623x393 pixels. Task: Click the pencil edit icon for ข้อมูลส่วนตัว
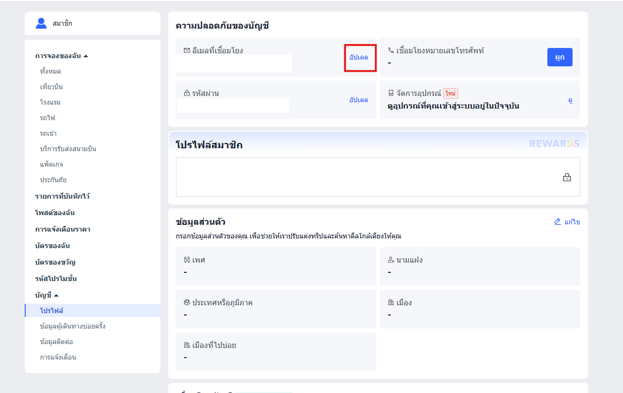pyautogui.click(x=558, y=222)
